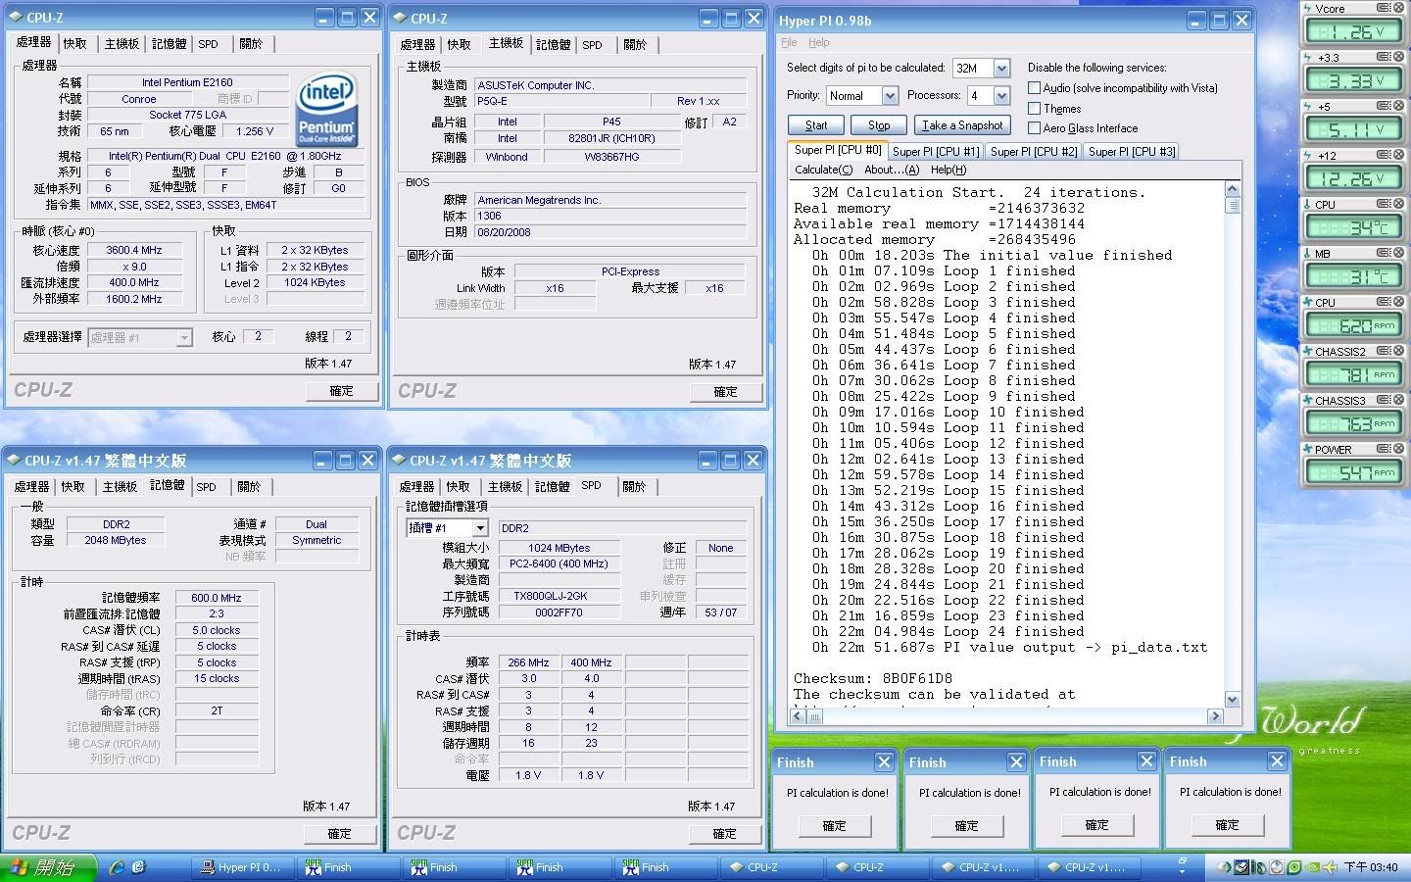Launch Internet Explorer from quick launch

[x=118, y=867]
